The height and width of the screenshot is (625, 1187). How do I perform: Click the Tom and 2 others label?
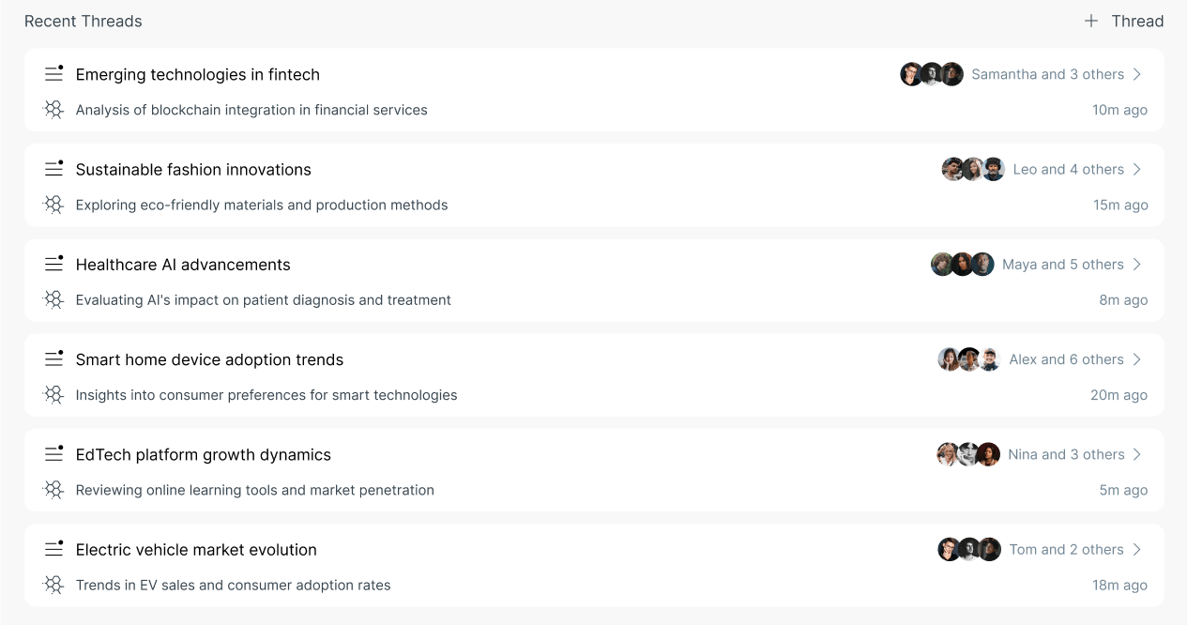point(1067,549)
